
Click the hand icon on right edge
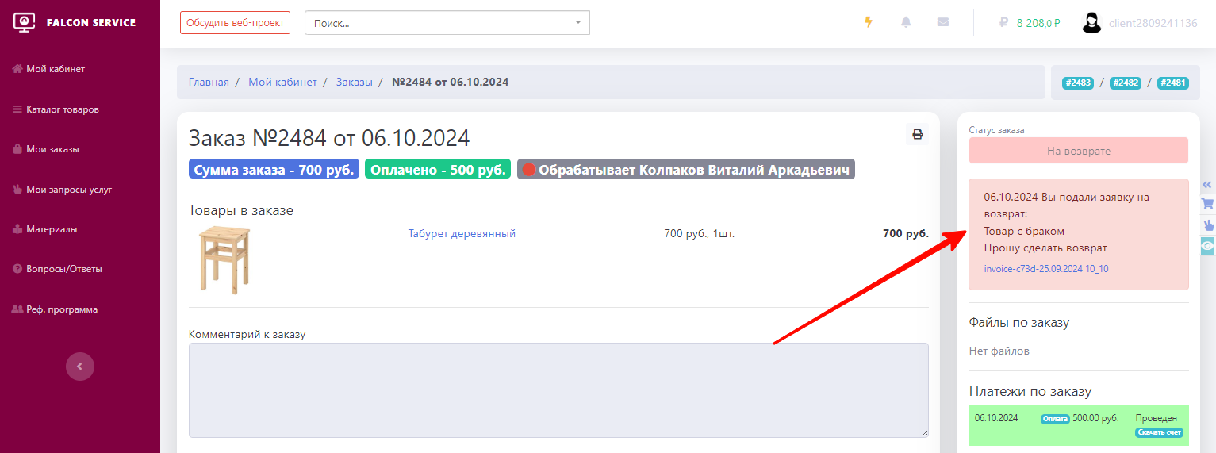point(1207,225)
